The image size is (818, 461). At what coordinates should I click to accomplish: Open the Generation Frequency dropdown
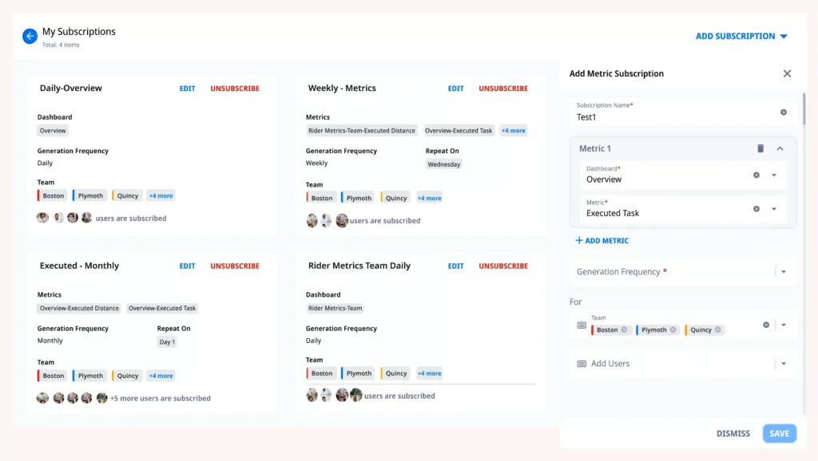784,272
